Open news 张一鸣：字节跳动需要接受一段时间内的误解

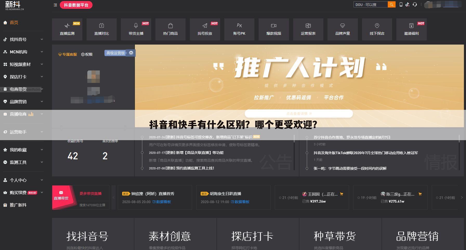(350, 168)
